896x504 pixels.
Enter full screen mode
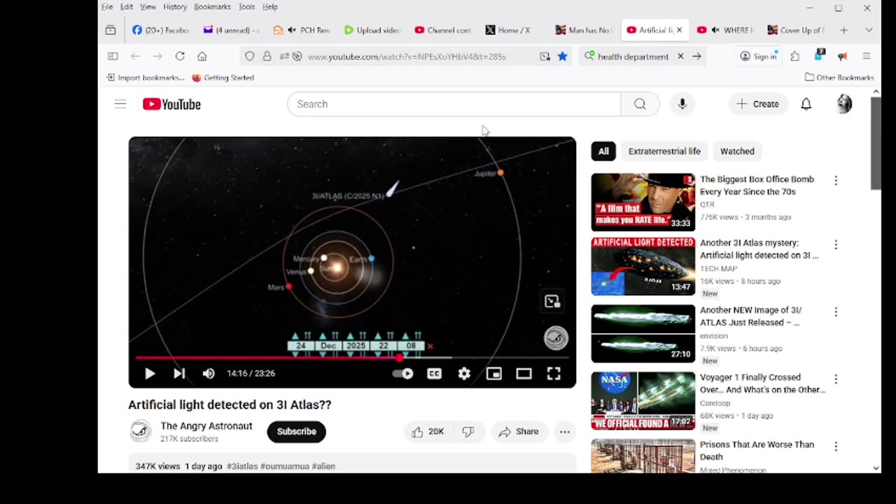554,374
